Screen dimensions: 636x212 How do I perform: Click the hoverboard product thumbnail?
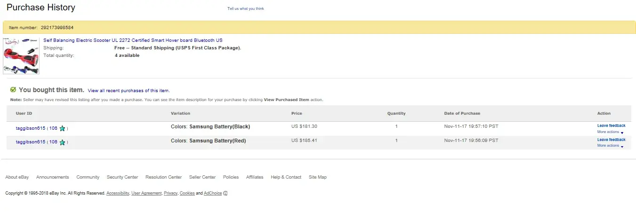tap(21, 56)
